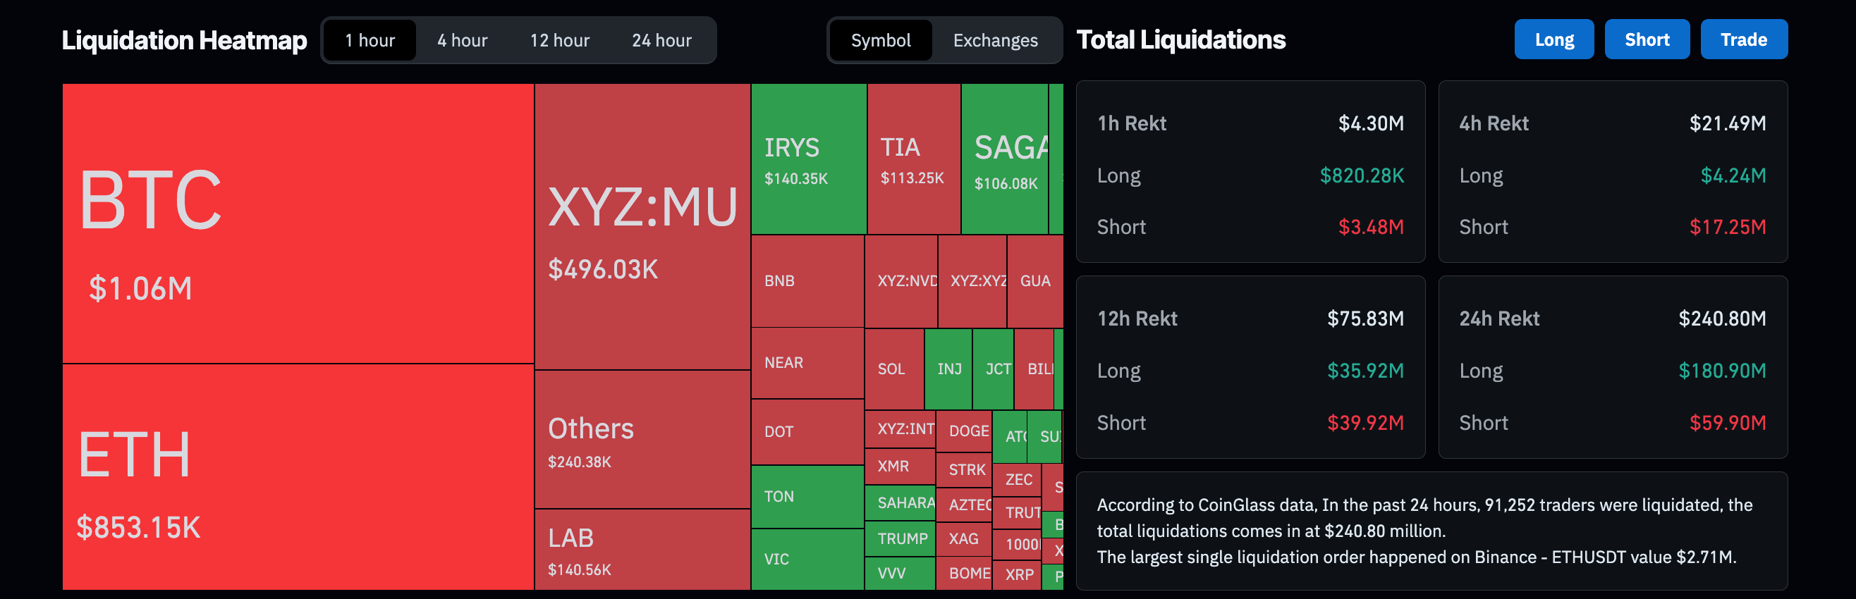Select the BTC heatmap tile

point(298,224)
